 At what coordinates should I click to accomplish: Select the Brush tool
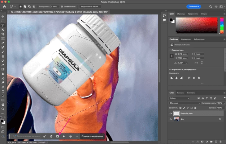(3, 52)
